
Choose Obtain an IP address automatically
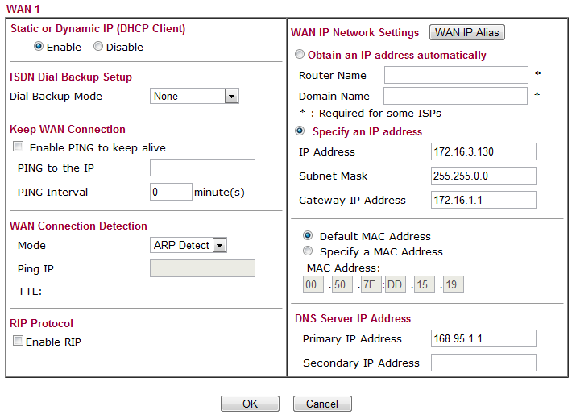pyautogui.click(x=300, y=56)
